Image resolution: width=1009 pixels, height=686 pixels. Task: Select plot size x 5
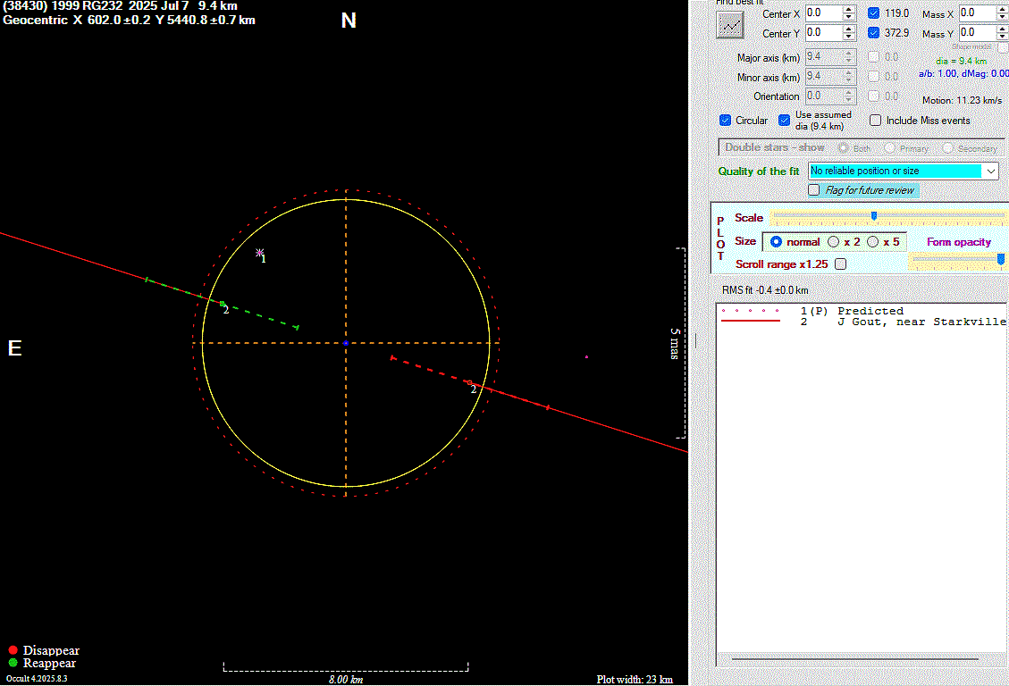point(873,242)
